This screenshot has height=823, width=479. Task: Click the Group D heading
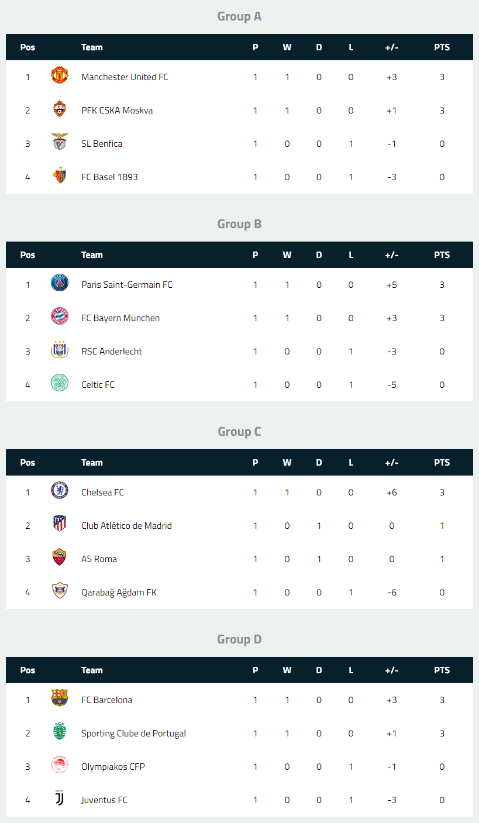tap(239, 639)
